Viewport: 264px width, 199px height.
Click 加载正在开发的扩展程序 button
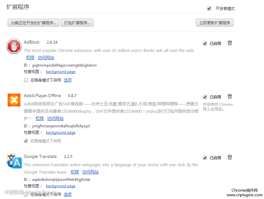pos(33,23)
